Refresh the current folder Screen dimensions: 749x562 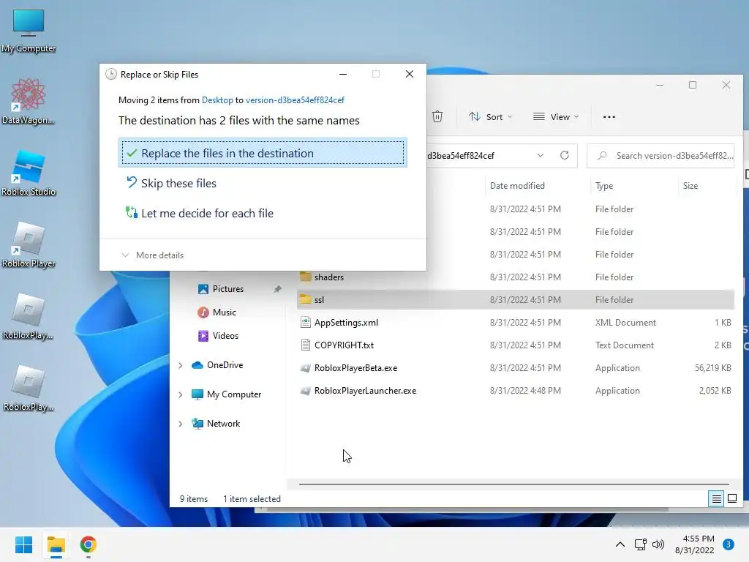pos(565,155)
